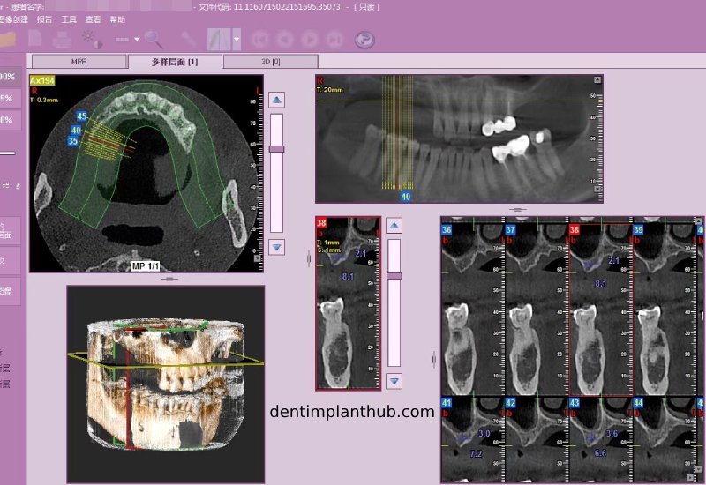Jump to the last slice button
706x485 pixels.
pos(334,40)
